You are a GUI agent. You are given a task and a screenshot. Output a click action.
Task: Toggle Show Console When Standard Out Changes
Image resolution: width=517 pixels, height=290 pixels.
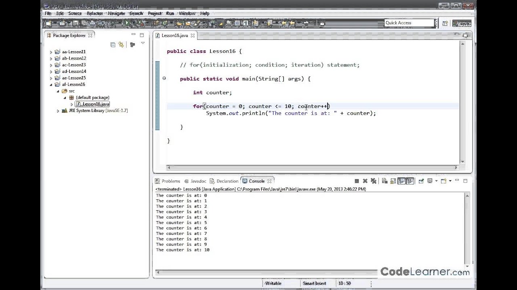click(402, 181)
